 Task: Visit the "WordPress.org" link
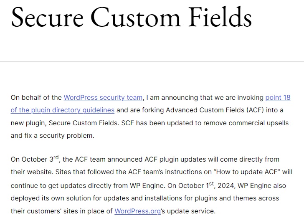coord(137,211)
